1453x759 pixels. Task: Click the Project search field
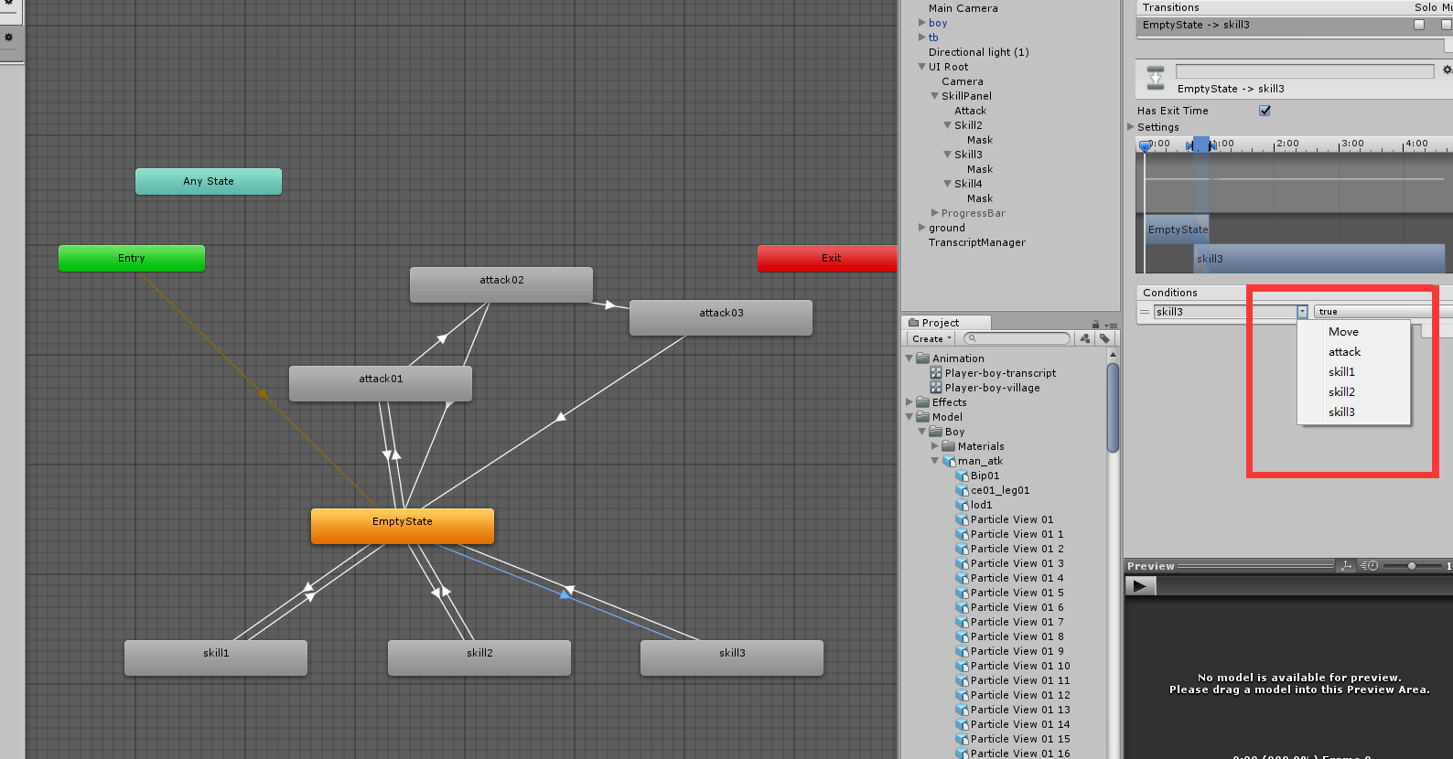1017,338
